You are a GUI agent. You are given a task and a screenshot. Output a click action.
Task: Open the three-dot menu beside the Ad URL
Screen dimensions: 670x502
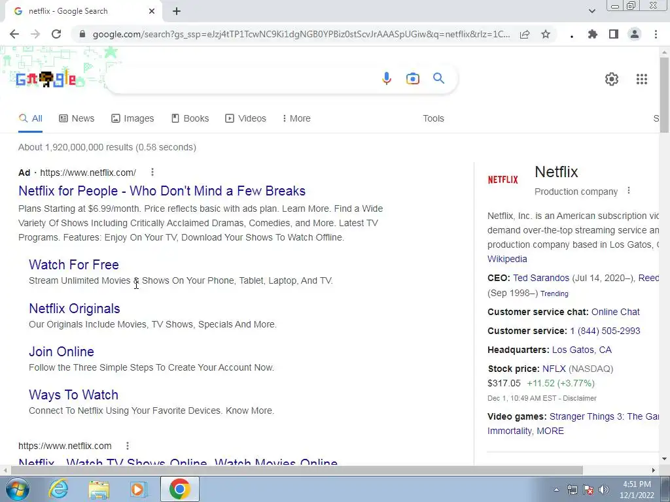click(x=152, y=172)
